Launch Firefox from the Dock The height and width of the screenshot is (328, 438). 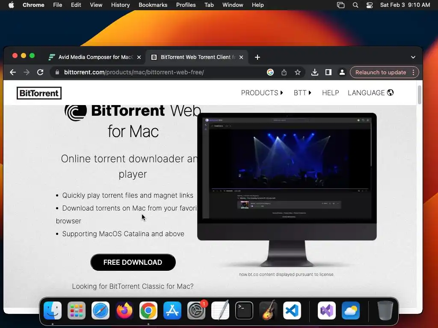[x=124, y=310]
